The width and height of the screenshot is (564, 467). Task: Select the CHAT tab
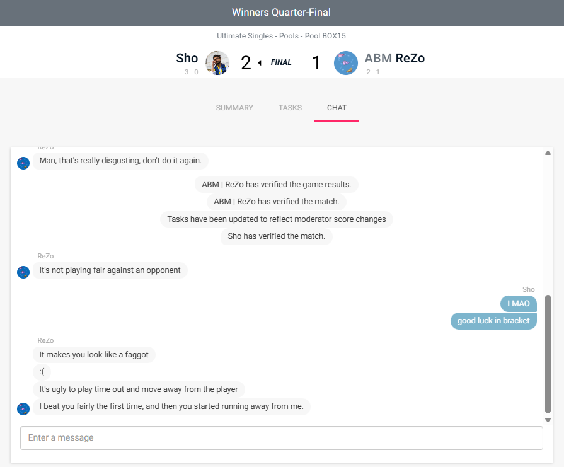pyautogui.click(x=337, y=108)
